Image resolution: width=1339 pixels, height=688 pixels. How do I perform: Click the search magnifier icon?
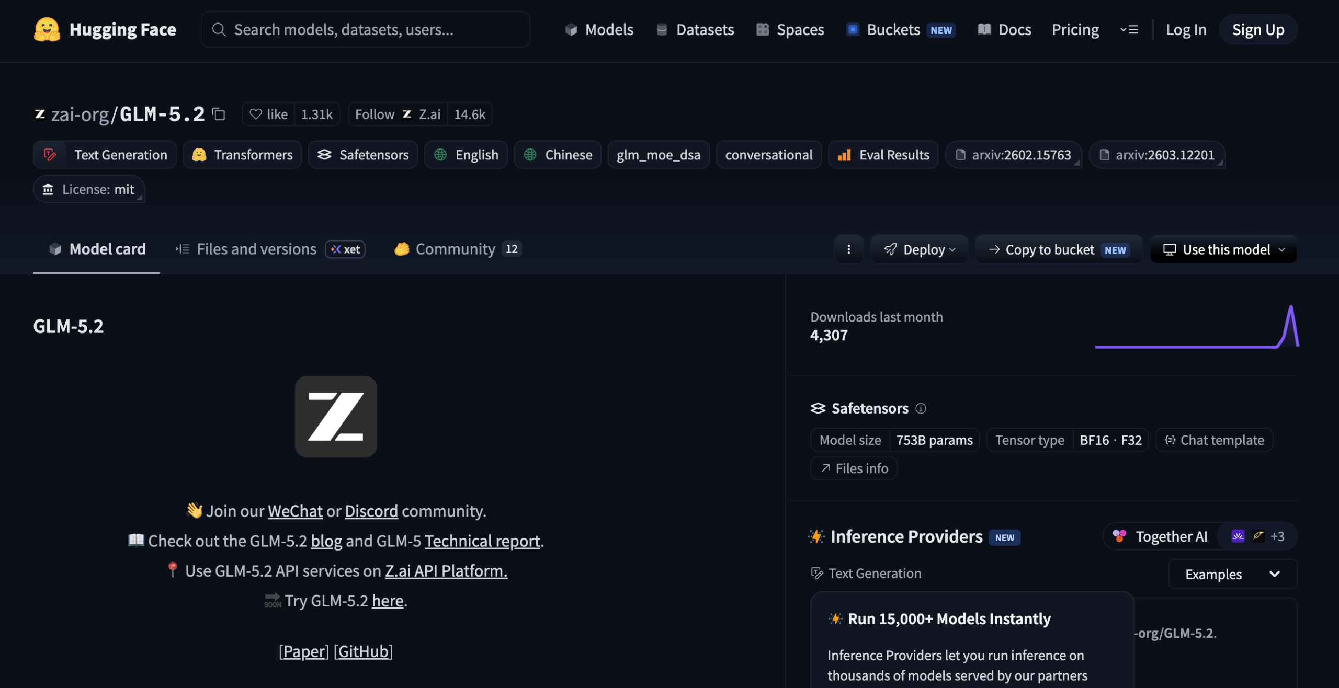coord(219,29)
